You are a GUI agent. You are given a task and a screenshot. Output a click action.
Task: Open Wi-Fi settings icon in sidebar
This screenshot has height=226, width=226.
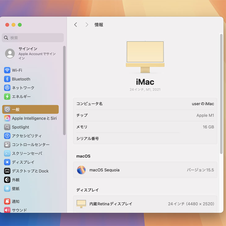point(7,70)
